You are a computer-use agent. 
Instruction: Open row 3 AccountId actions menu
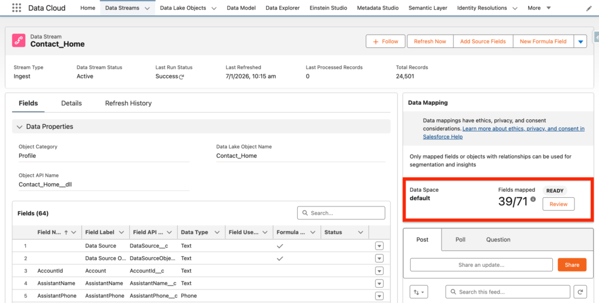pyautogui.click(x=379, y=271)
